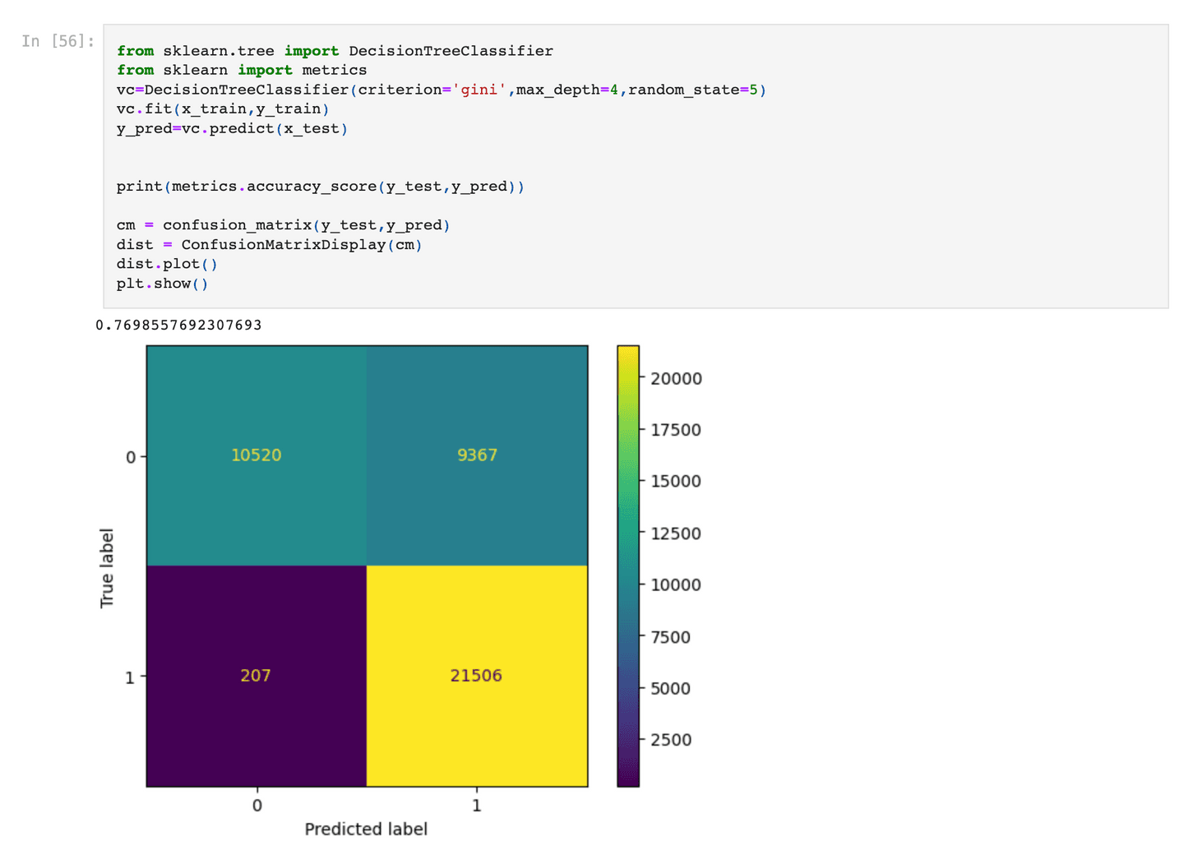Click the colorbar tick label 10000

coord(676,585)
